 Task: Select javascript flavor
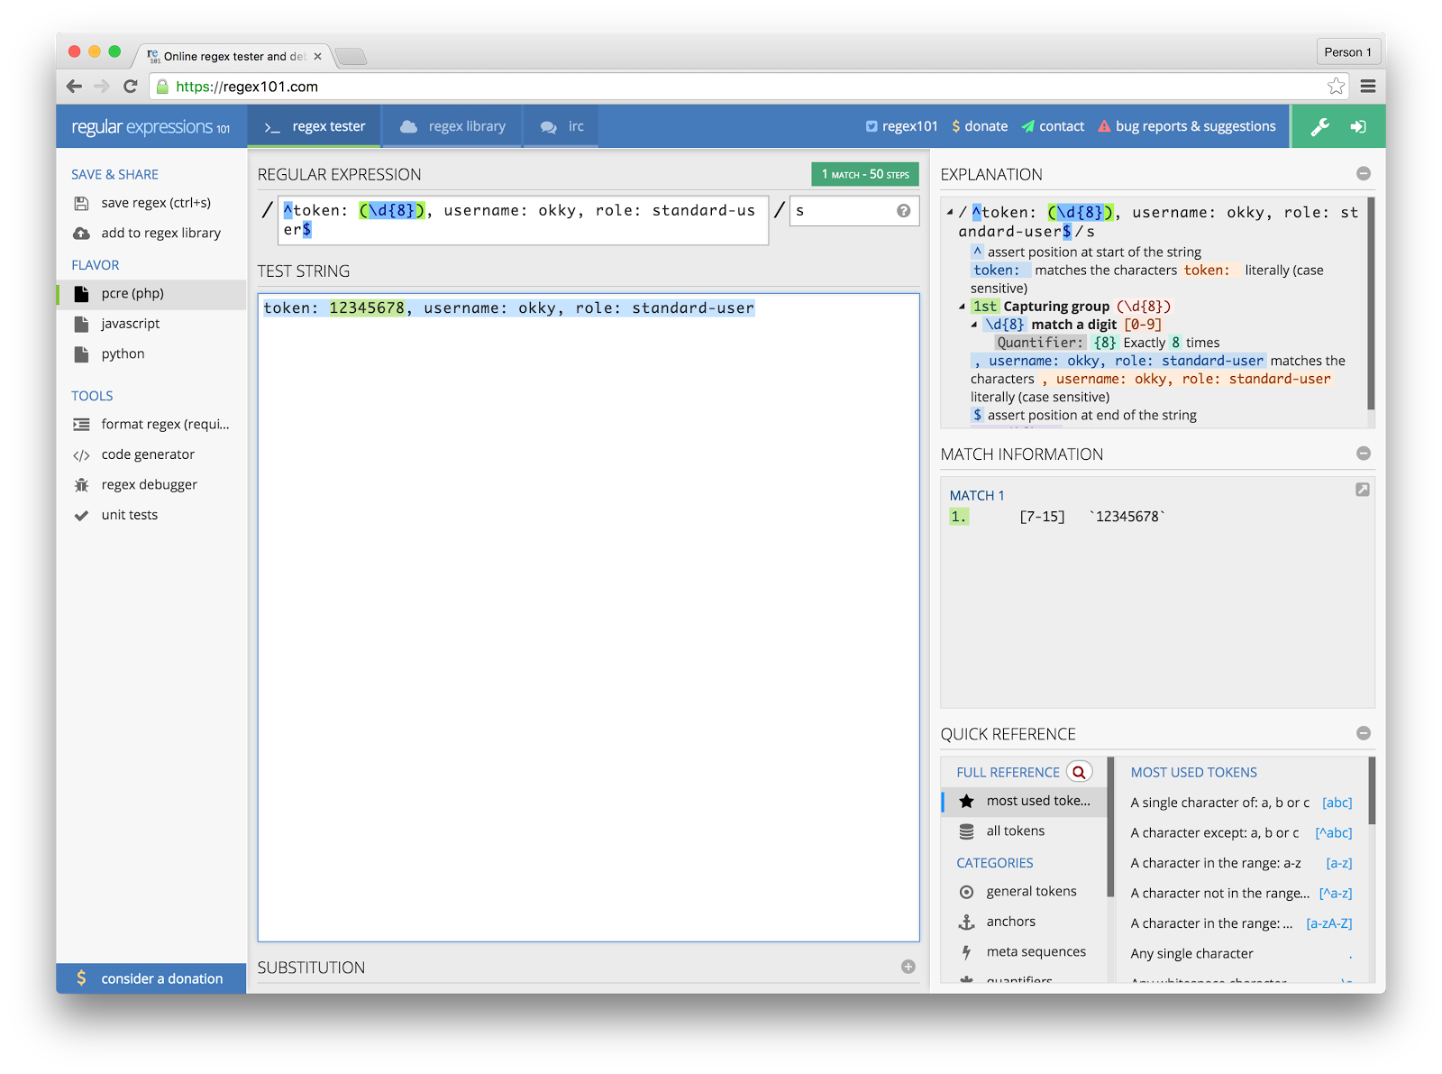[x=151, y=324]
